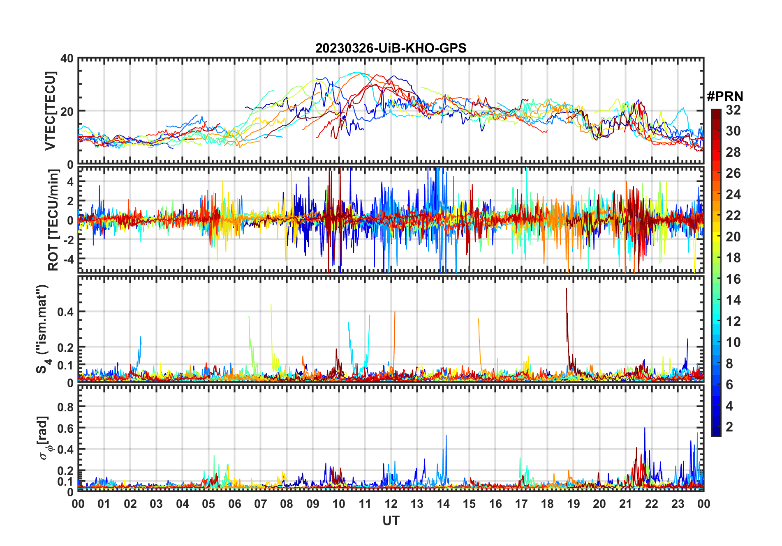Viewport: 782px width, 546px height.
Task: Click the VTEC axis tick label 40
Action: (67, 58)
